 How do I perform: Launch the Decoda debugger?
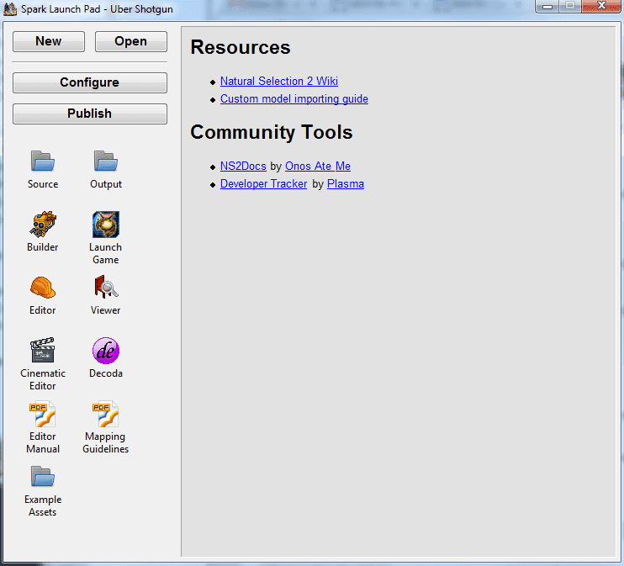click(x=105, y=351)
